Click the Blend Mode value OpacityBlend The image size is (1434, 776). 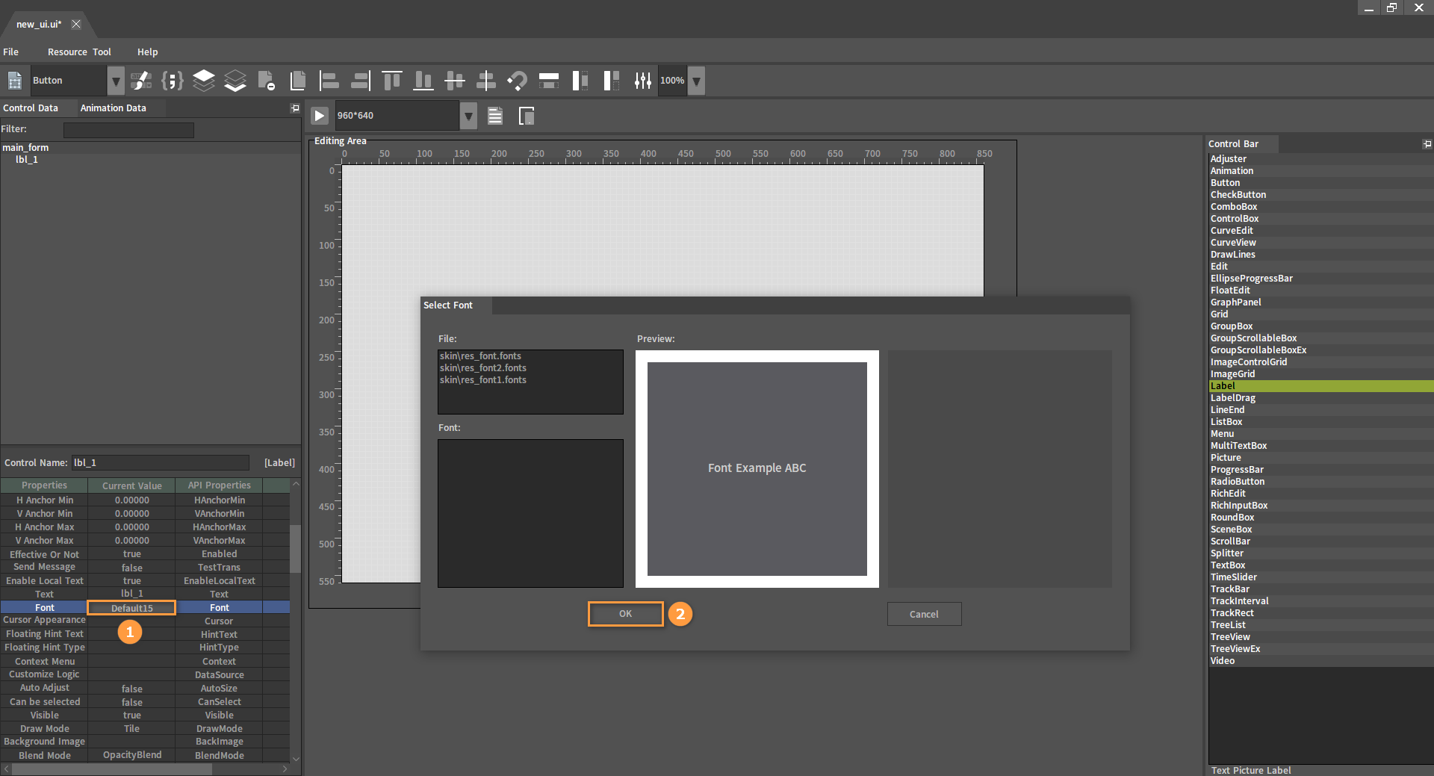tap(131, 755)
